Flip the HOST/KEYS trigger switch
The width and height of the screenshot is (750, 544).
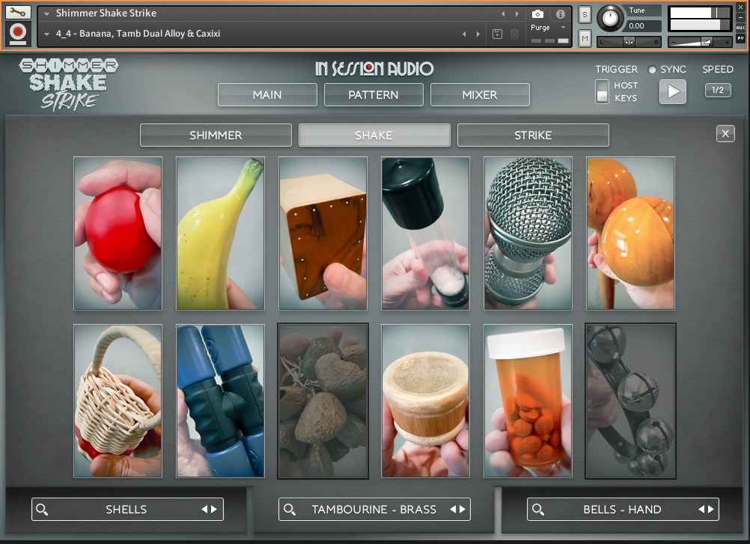click(x=602, y=91)
